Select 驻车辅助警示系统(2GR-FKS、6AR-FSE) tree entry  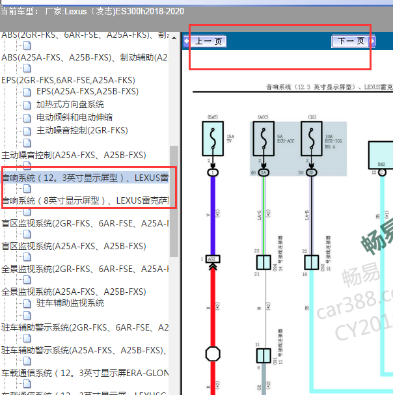coord(85,327)
